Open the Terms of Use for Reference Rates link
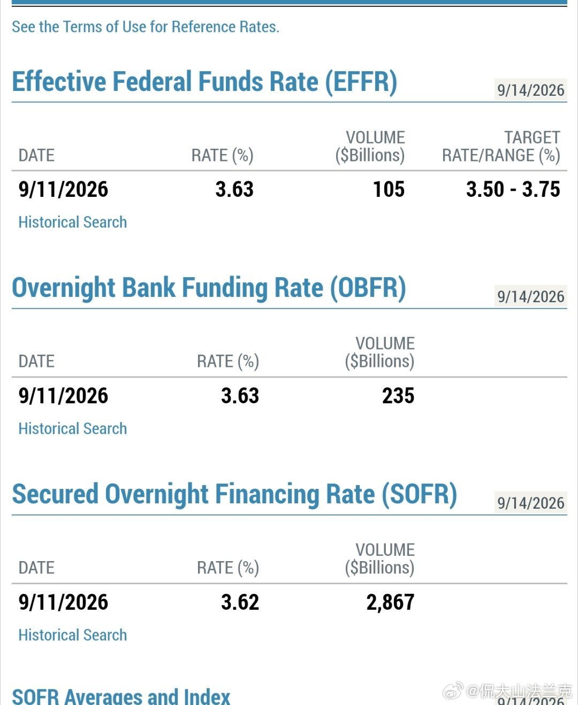Viewport: 578px width, 705px height. tap(146, 27)
